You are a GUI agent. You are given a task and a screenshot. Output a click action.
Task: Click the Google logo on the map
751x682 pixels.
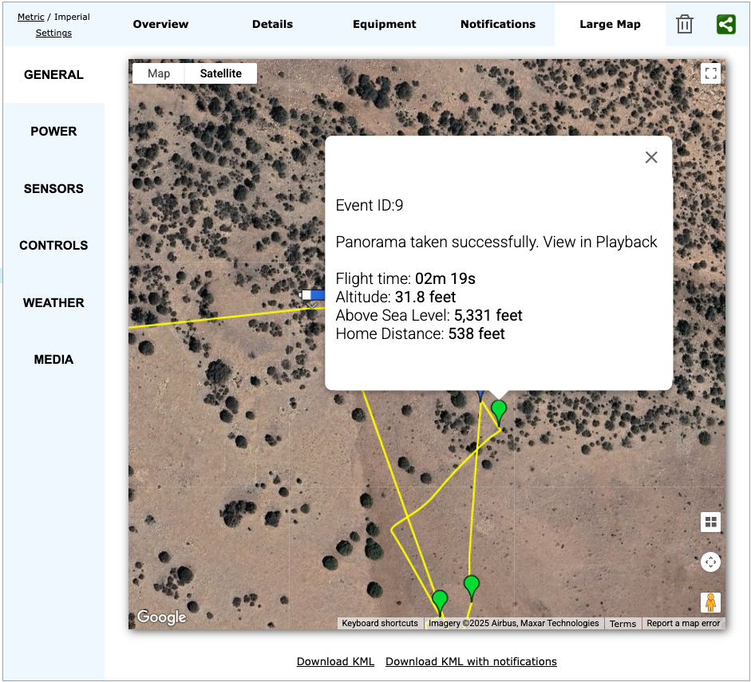pos(161,617)
